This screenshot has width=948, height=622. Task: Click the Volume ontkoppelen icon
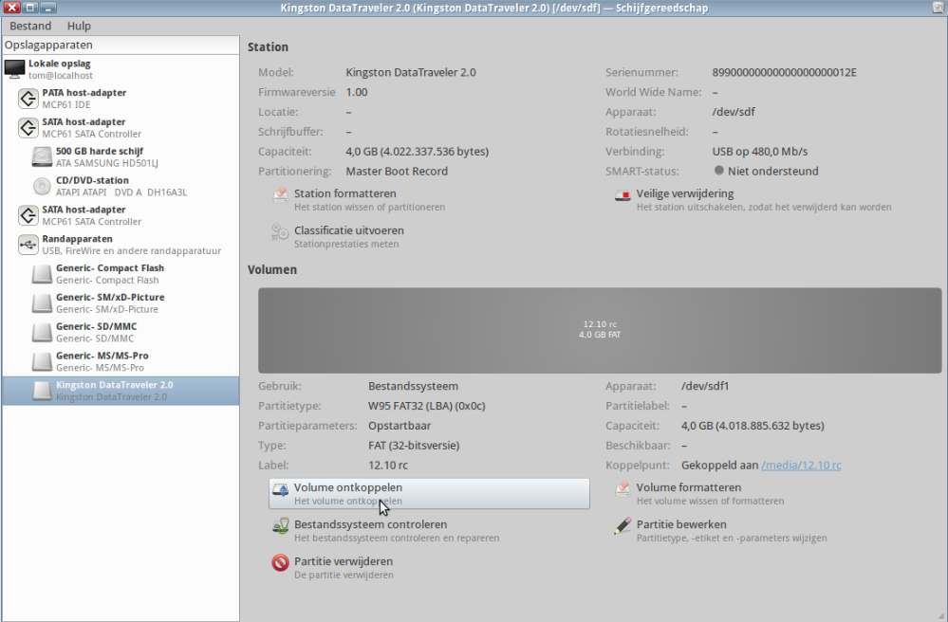pyautogui.click(x=281, y=490)
